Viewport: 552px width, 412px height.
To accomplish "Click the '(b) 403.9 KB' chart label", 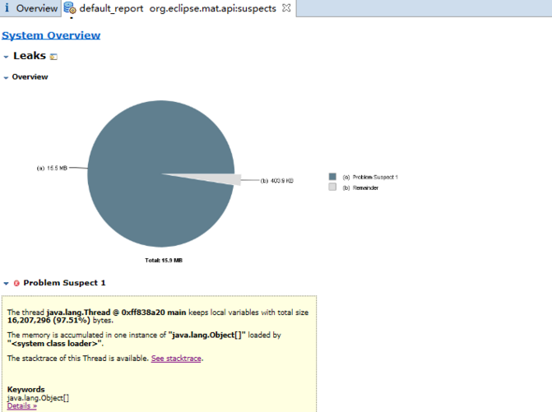I will [x=277, y=181].
